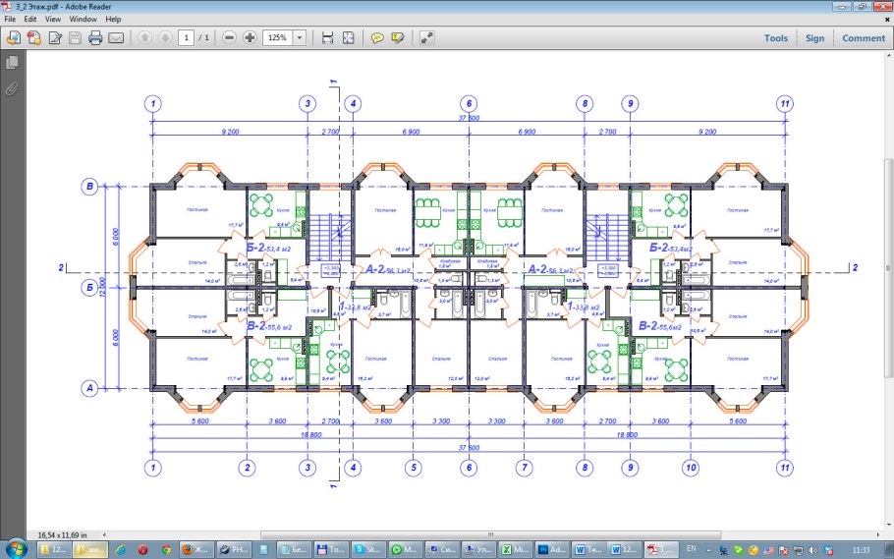The width and height of the screenshot is (894, 559).
Task: Open the Attachments panel paperclip icon
Action: (x=13, y=87)
